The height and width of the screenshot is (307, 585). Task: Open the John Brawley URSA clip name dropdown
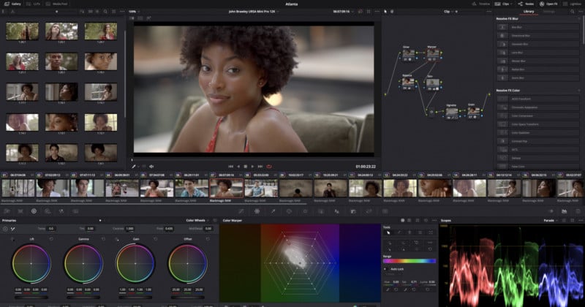[254, 12]
